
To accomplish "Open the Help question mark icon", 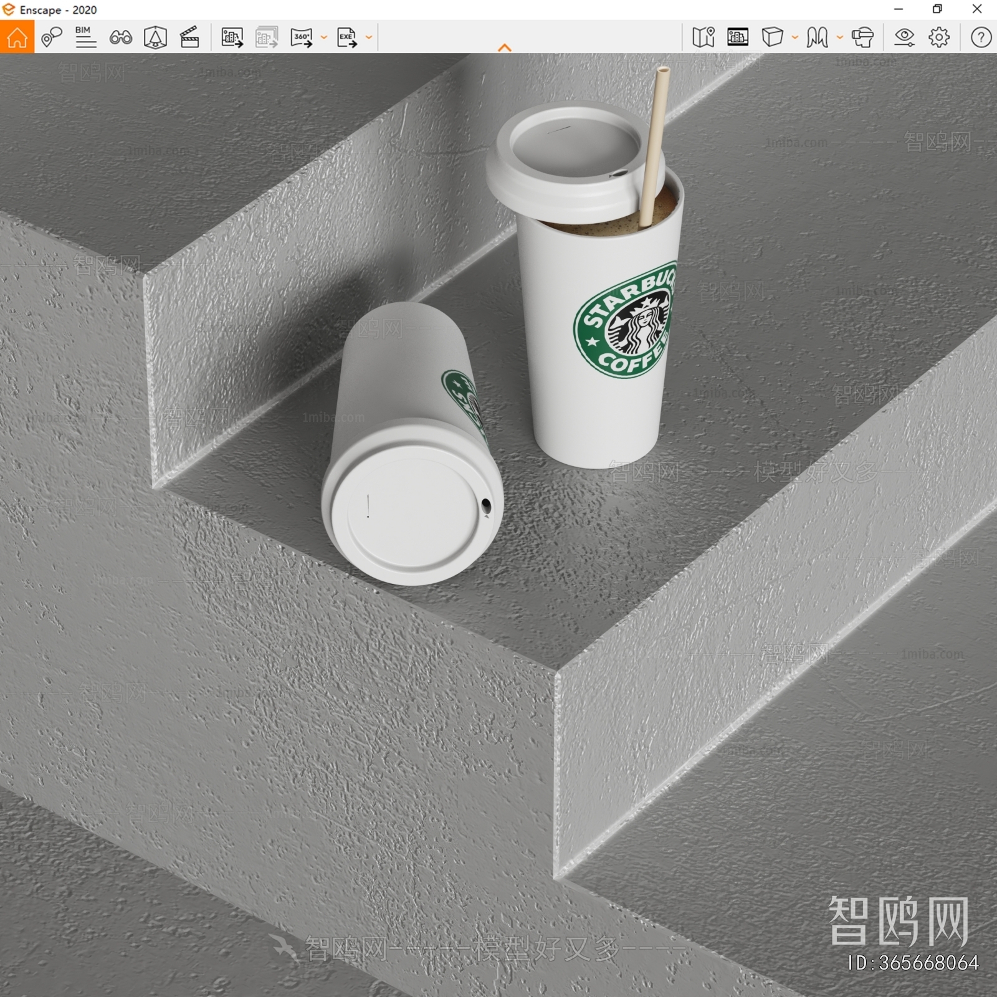I will (981, 37).
